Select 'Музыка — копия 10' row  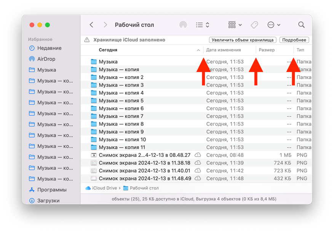click(196, 139)
